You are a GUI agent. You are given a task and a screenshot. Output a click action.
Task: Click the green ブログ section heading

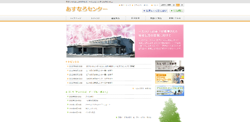point(88,92)
